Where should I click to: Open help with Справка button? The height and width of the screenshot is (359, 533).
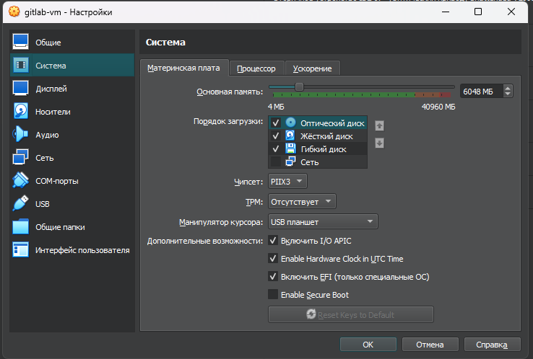(492, 345)
